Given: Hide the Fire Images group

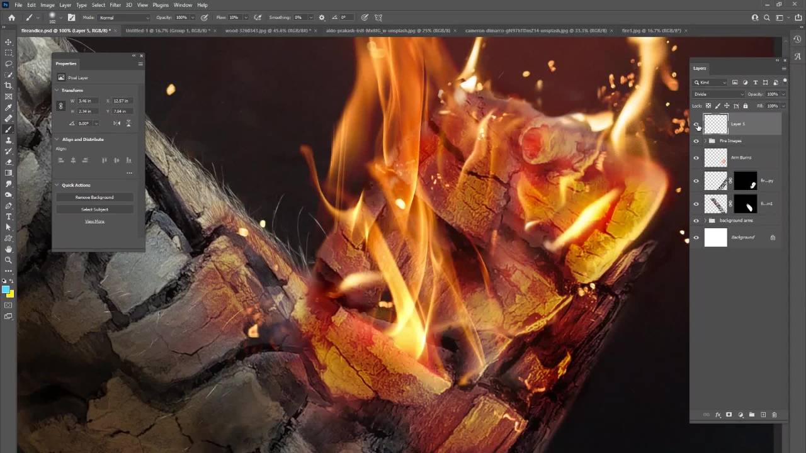Looking at the screenshot, I should pyautogui.click(x=696, y=141).
